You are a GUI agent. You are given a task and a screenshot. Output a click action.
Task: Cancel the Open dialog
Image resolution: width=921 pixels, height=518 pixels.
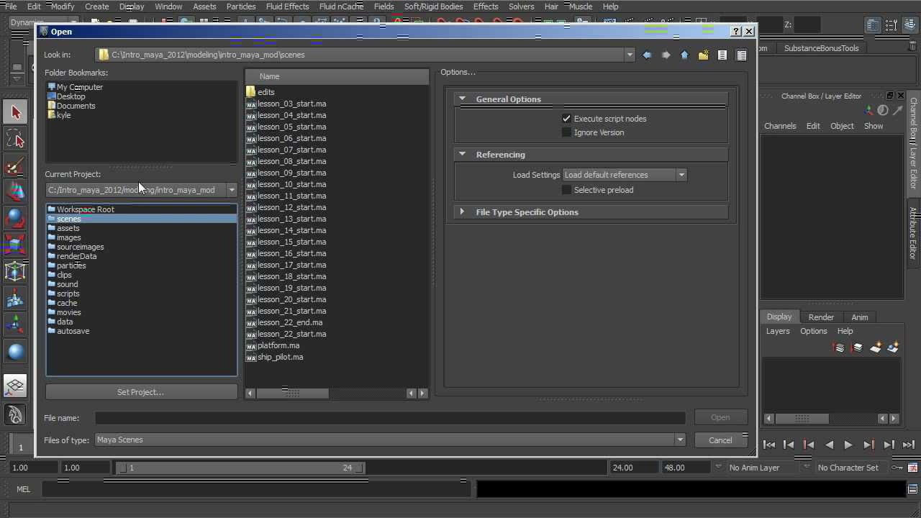(720, 440)
